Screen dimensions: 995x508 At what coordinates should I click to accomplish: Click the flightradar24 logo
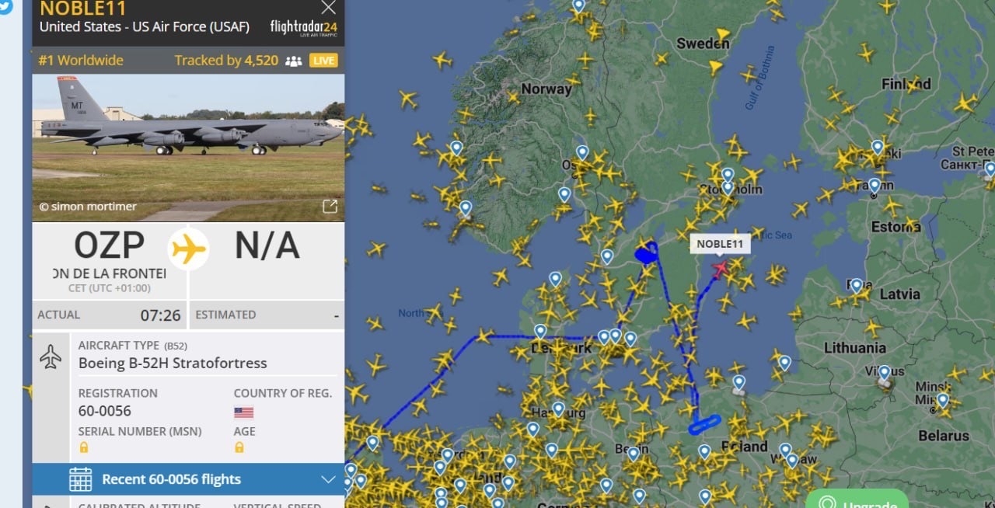[304, 28]
